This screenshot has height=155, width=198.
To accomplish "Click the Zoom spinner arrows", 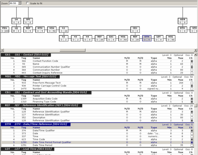I will point(20,3).
